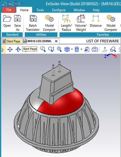Click the blue cube view orientation icon
The width and height of the screenshot is (121, 157).
click(67, 49)
